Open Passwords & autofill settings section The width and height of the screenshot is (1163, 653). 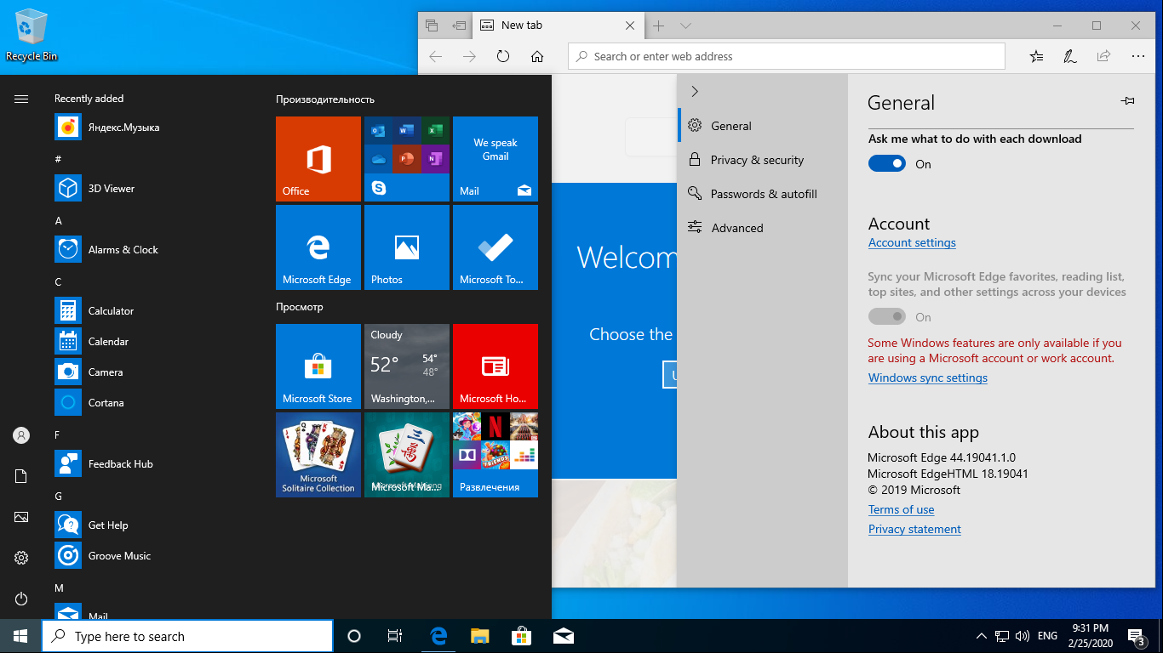pos(763,194)
